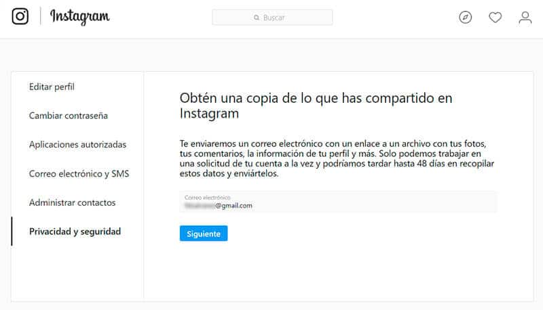
Task: Open the heart activity notifications icon
Action: (x=495, y=18)
